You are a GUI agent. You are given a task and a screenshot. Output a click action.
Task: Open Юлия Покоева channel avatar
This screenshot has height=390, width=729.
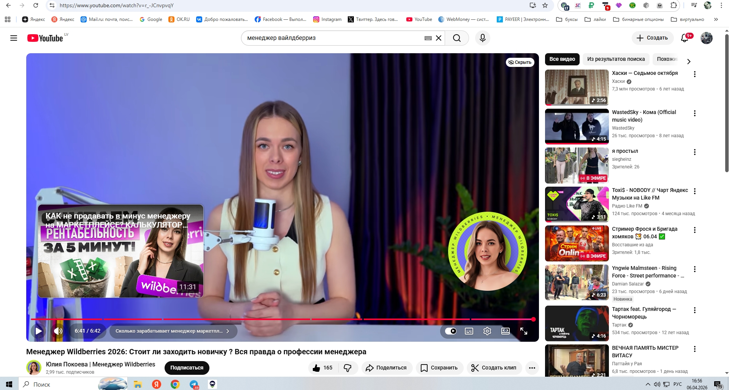coord(34,368)
